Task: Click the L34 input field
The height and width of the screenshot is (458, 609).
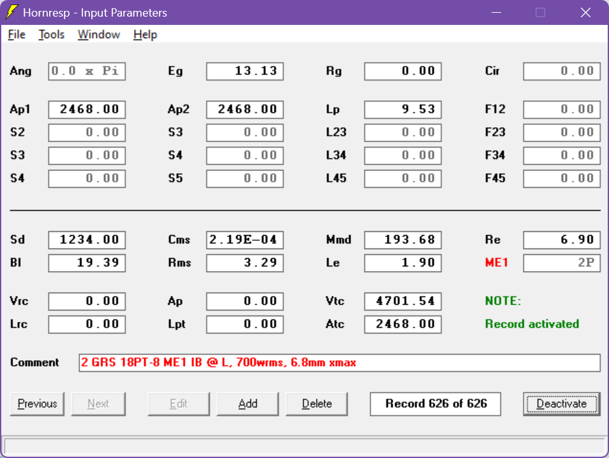Action: pyautogui.click(x=403, y=155)
